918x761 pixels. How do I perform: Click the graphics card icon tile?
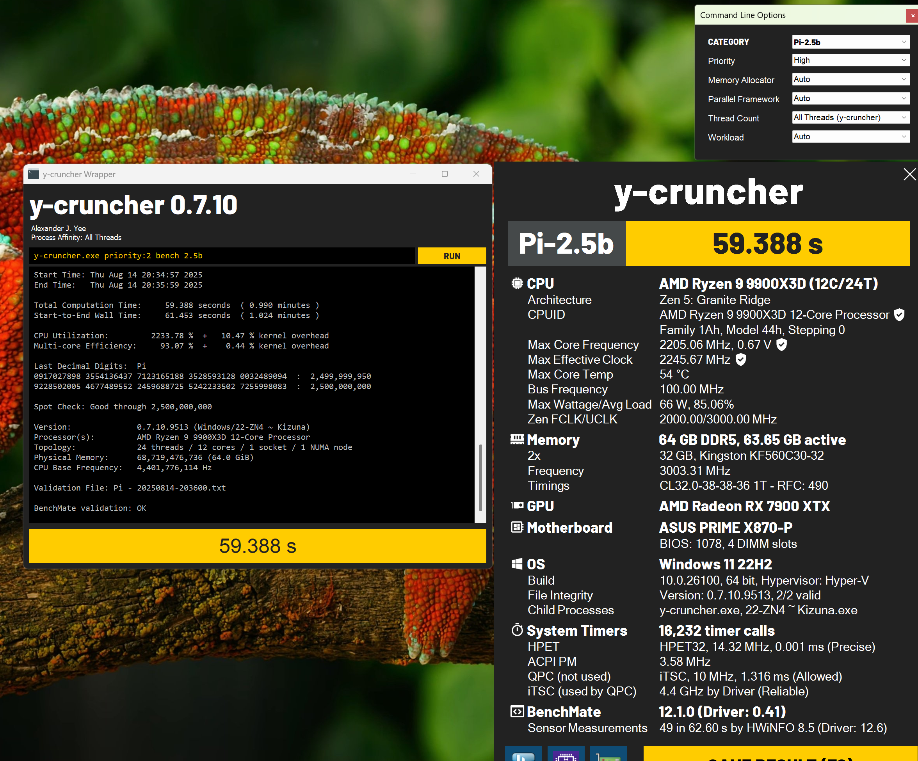(x=608, y=754)
